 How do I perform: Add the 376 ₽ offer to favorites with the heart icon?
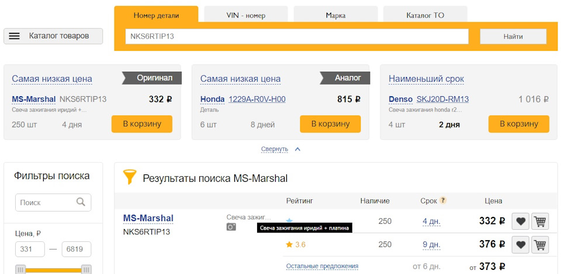[521, 245]
